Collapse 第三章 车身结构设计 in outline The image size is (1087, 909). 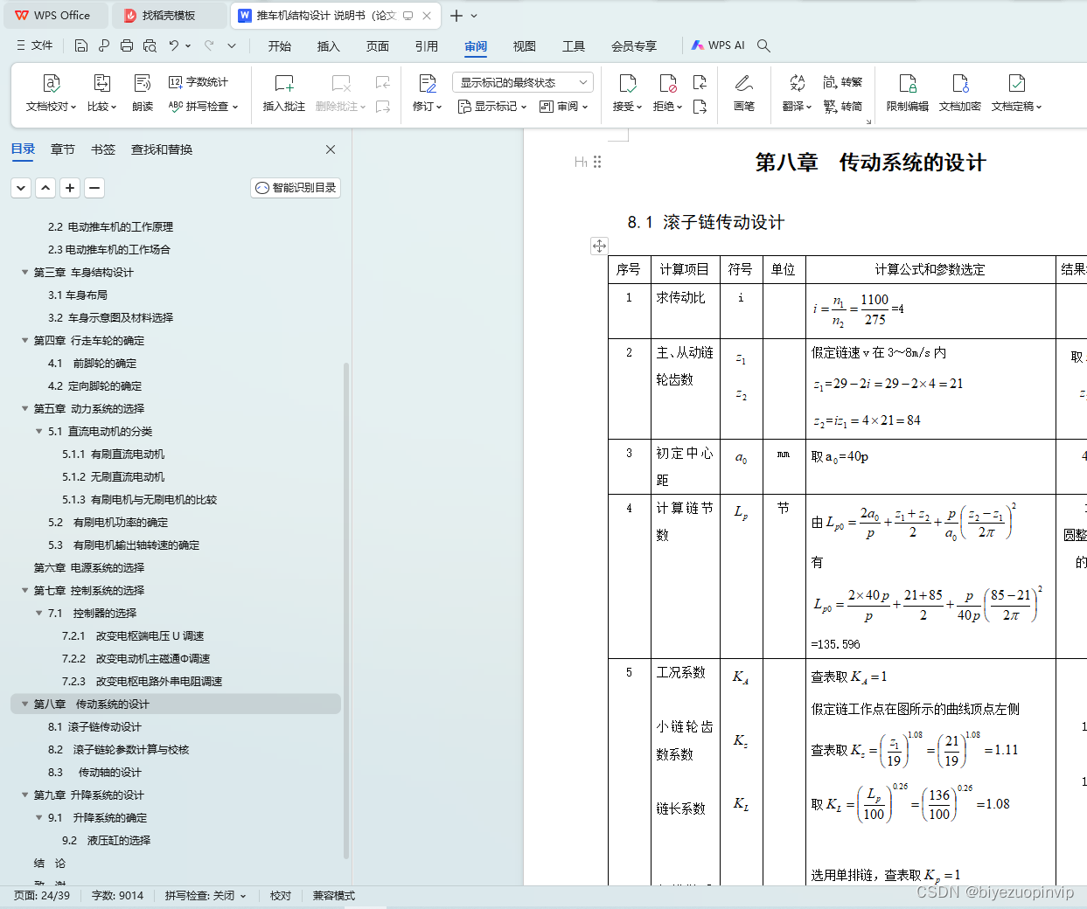pos(25,273)
